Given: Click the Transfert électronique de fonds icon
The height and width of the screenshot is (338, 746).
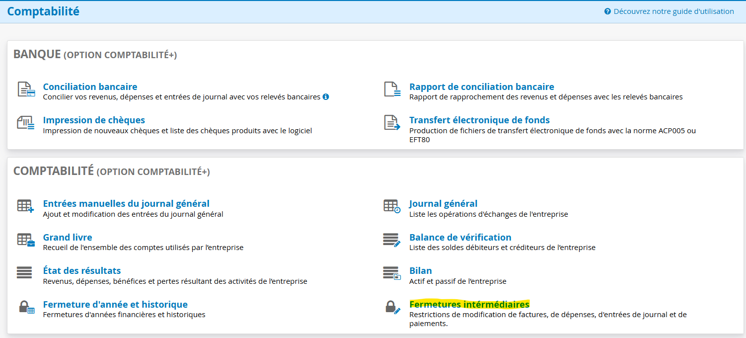Looking at the screenshot, I should 392,123.
